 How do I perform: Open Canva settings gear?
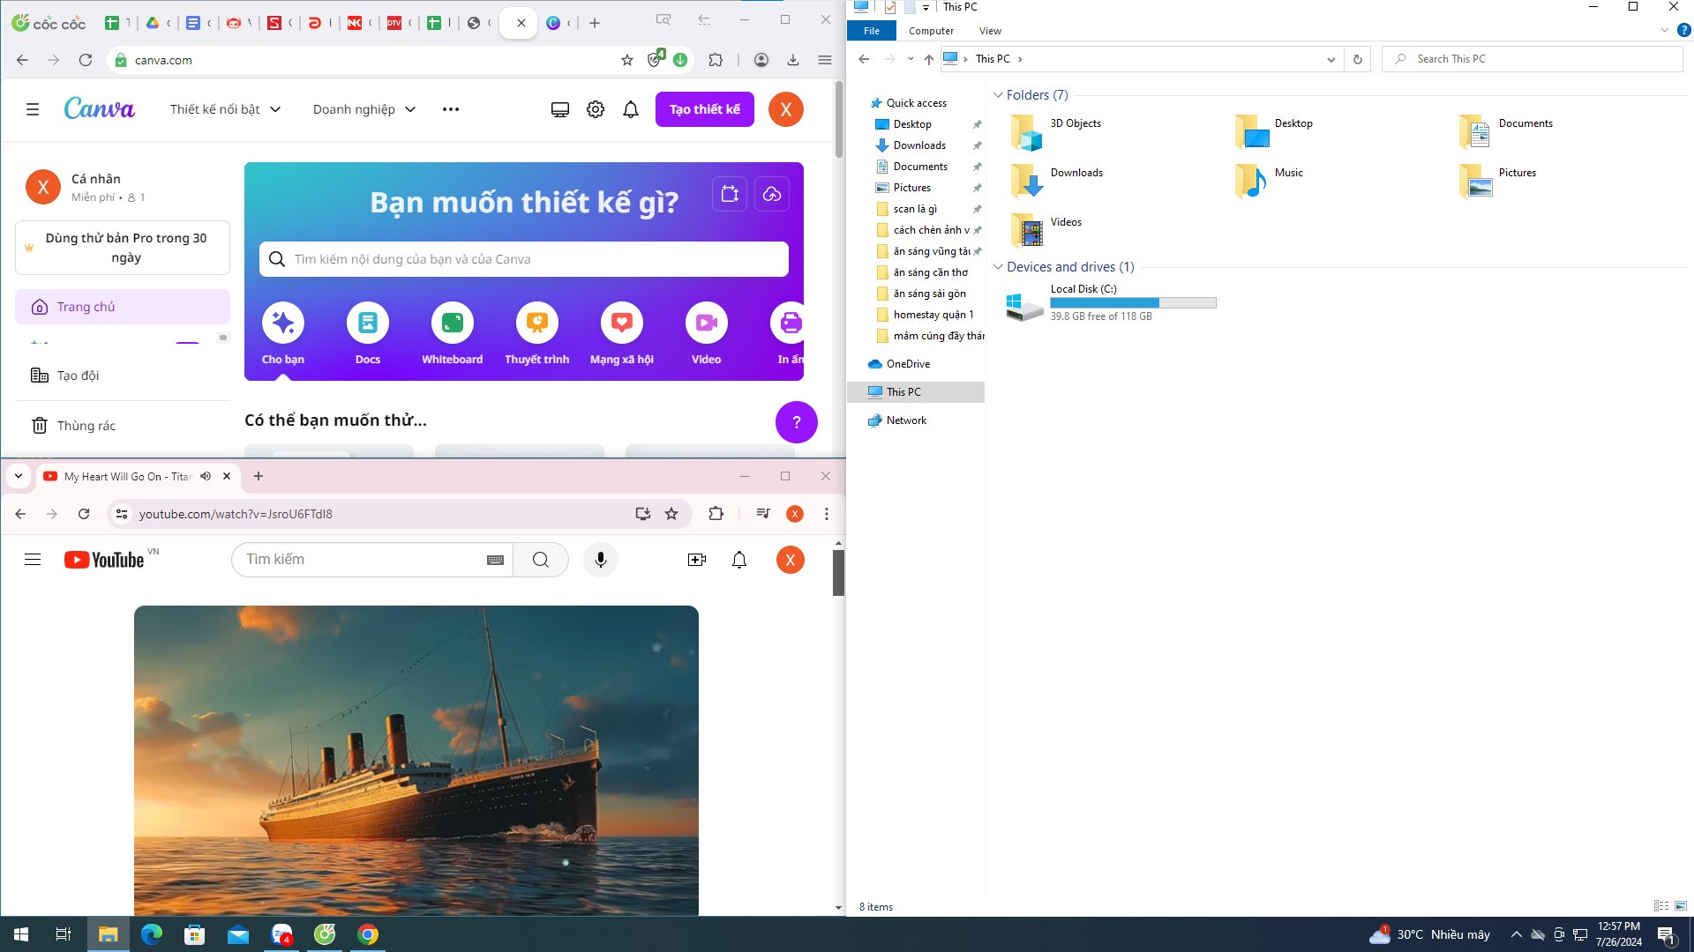[x=596, y=109]
